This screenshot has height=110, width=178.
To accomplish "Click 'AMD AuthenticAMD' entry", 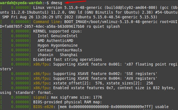I will point(55,41).
